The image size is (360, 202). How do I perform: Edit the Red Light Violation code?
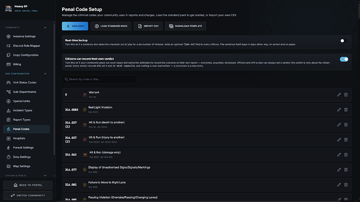coord(339,110)
